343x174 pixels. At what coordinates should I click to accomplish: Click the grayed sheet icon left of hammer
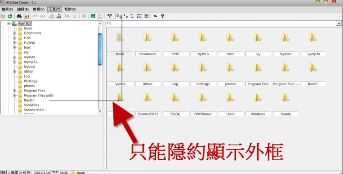[100, 16]
